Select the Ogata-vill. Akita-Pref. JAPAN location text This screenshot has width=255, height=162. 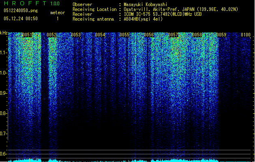tap(181, 9)
